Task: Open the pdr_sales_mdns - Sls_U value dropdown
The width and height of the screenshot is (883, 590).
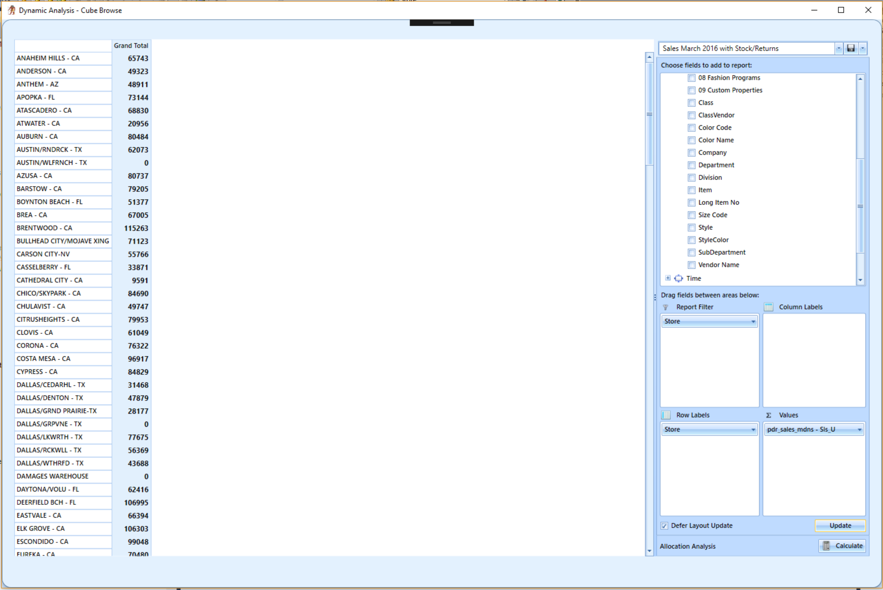Action: (x=859, y=430)
